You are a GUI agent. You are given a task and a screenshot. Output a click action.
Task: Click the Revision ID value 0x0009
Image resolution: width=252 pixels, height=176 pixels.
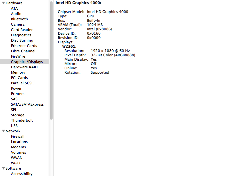(x=94, y=38)
